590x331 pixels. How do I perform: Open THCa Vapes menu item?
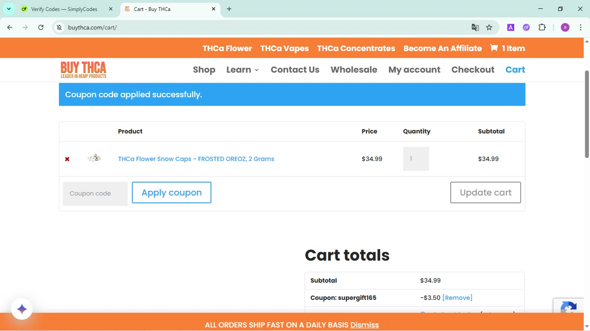coord(284,48)
